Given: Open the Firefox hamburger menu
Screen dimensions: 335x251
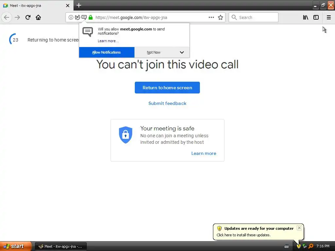Looking at the screenshot, I should 329,17.
